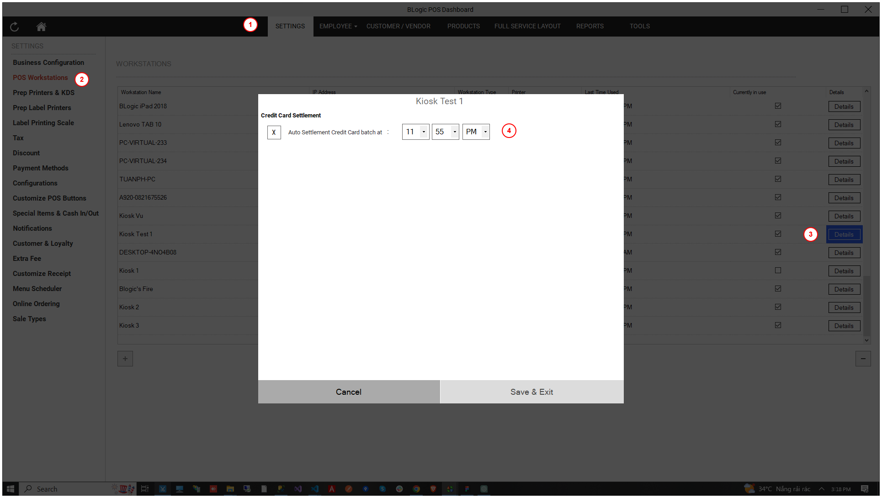Image resolution: width=882 pixels, height=498 pixels.
Task: Toggle the Auto Settlement X checkbox
Action: point(274,132)
